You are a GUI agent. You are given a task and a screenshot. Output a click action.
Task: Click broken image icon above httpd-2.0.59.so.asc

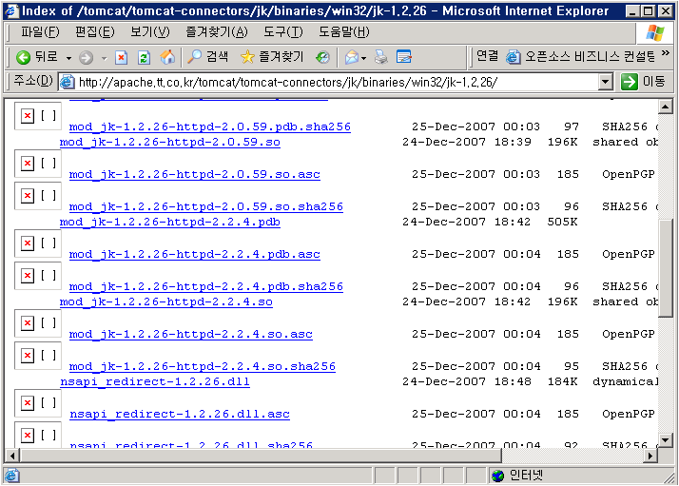pyautogui.click(x=28, y=164)
